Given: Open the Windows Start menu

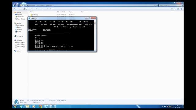Looking at the screenshot, I should [15, 107].
